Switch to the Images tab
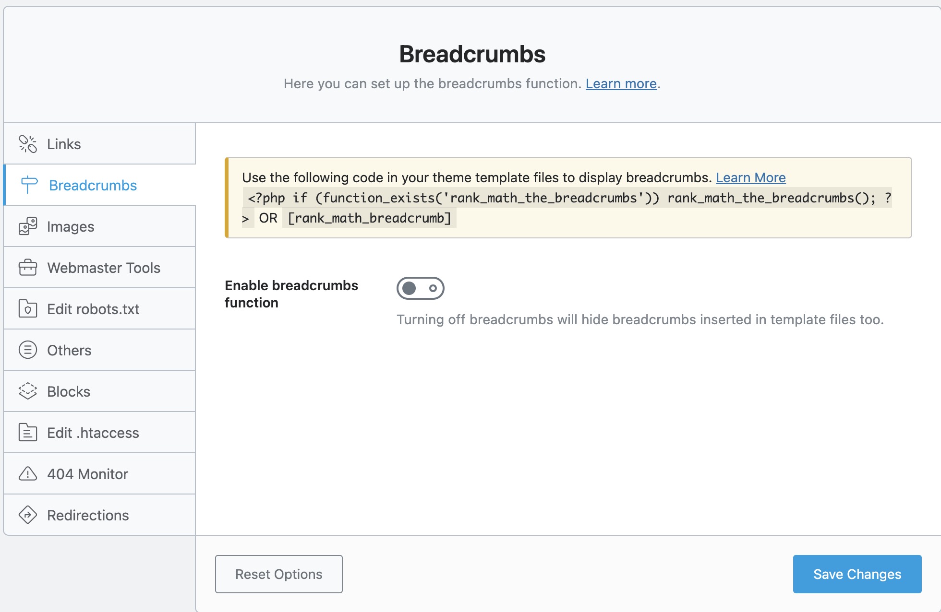The image size is (941, 612). point(100,226)
